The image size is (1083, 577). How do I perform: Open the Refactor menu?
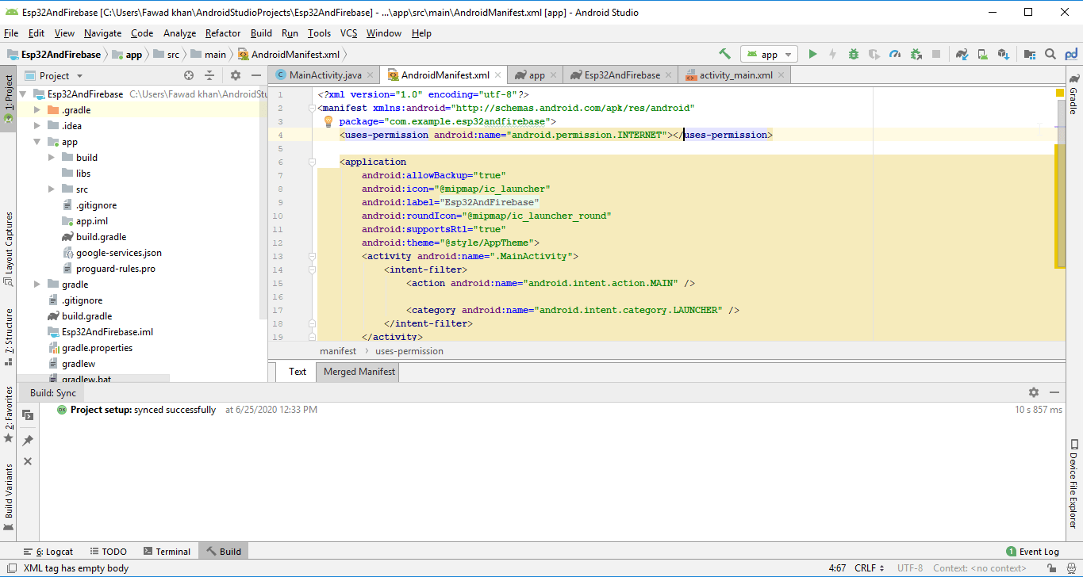(222, 33)
